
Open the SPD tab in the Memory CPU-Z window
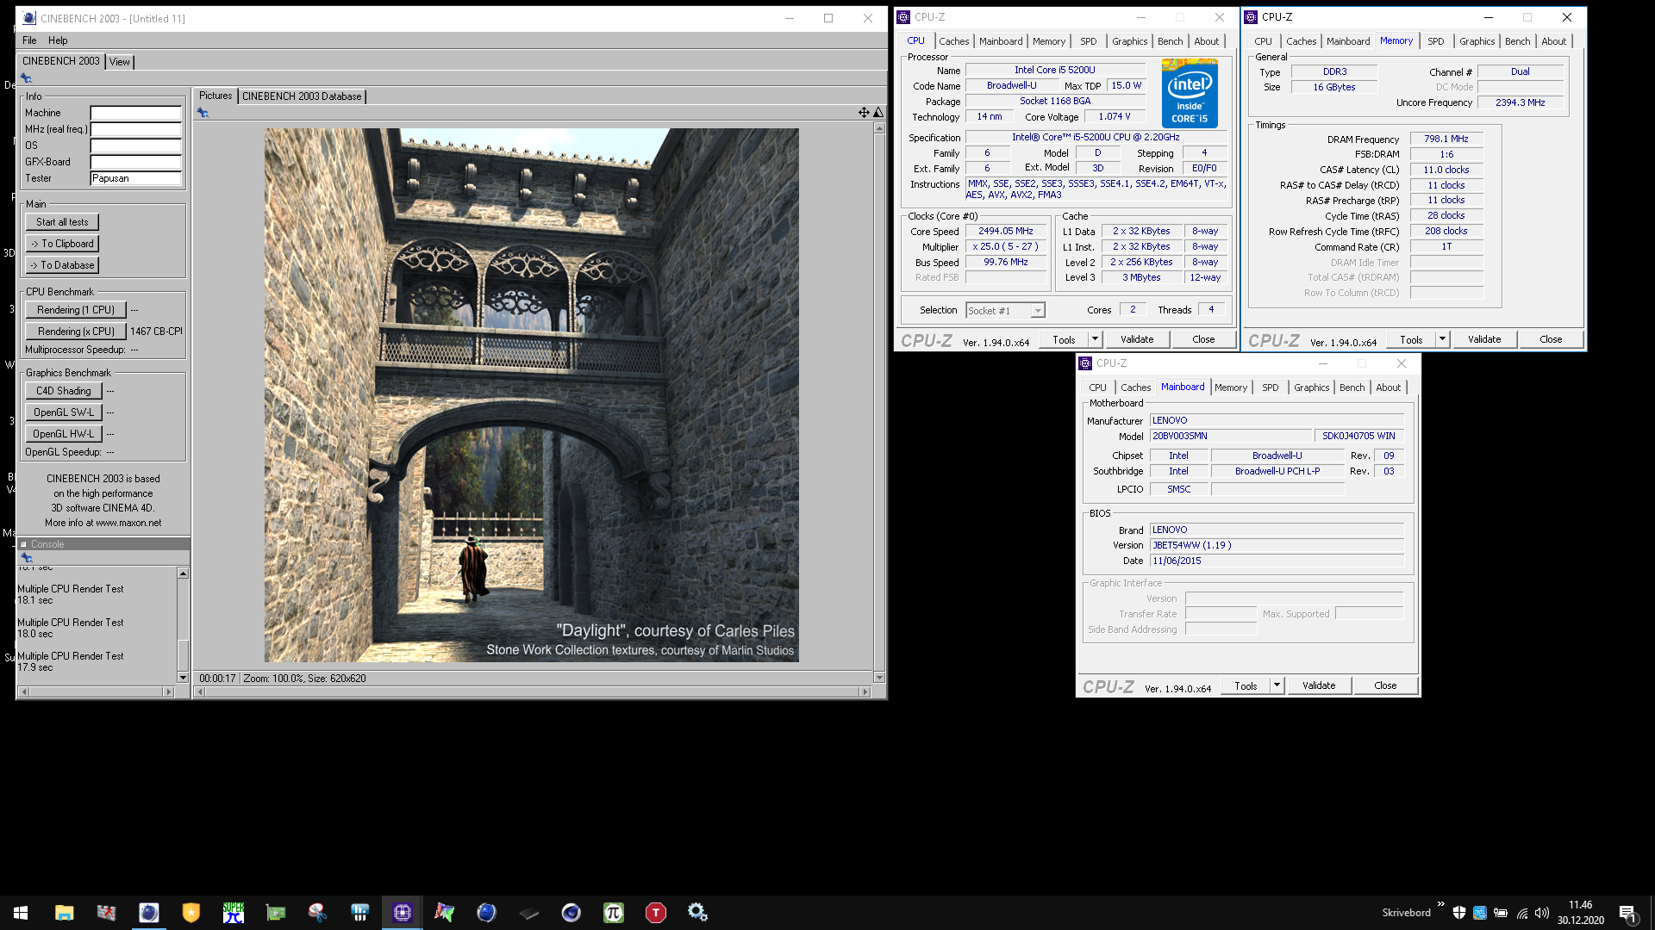point(1436,41)
